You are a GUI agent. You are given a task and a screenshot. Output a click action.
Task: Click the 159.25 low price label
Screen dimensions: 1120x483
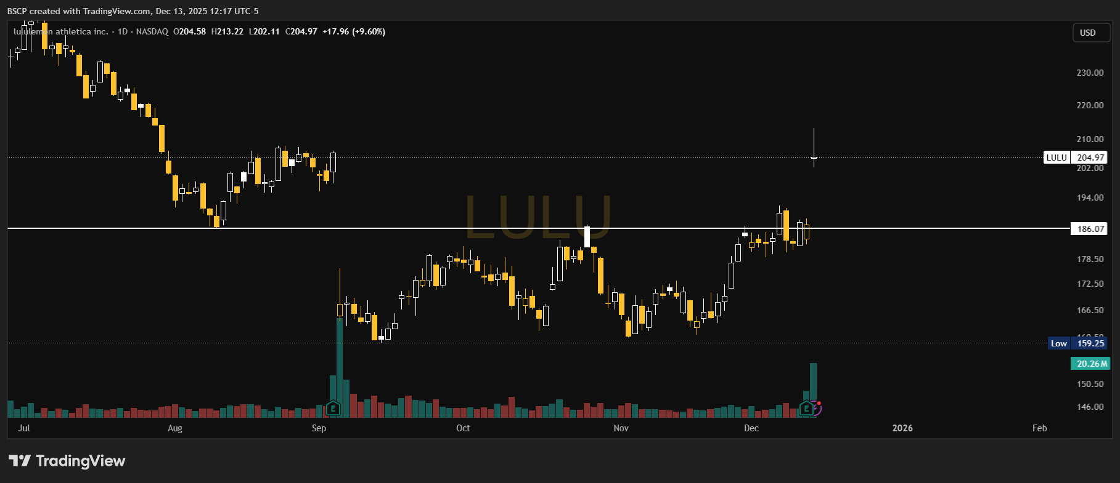click(1090, 343)
